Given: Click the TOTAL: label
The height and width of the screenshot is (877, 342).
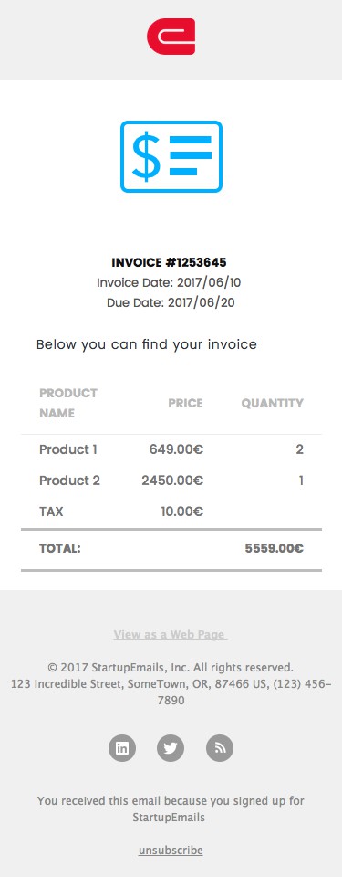Looking at the screenshot, I should click(60, 549).
